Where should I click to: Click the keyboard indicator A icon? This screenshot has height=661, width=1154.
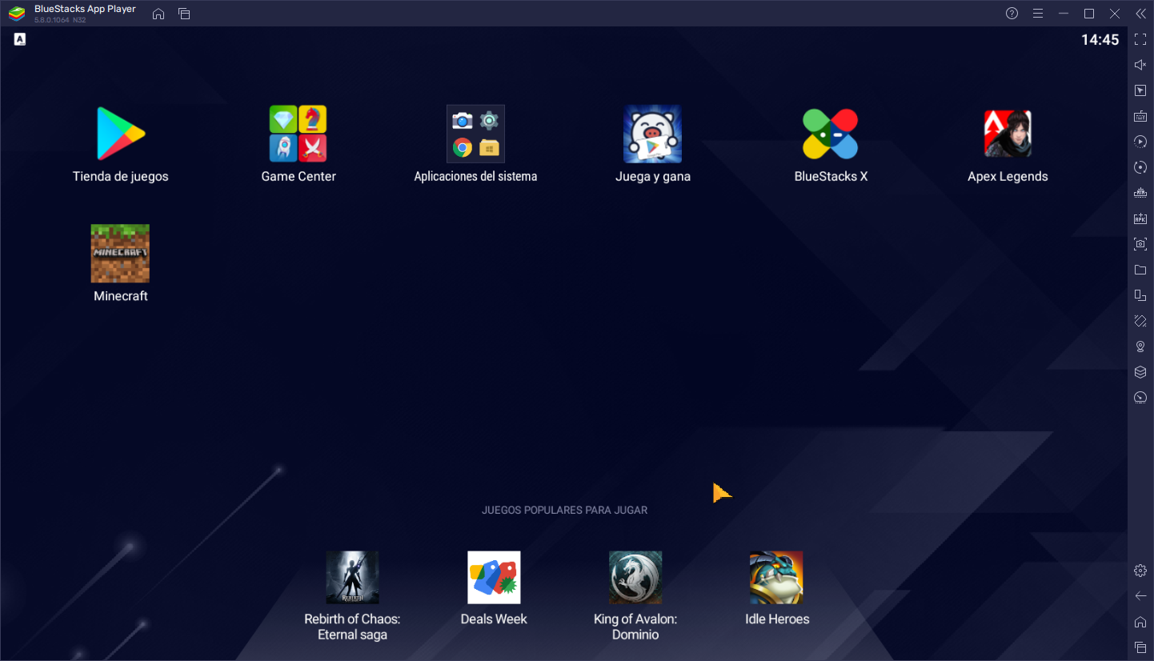20,39
